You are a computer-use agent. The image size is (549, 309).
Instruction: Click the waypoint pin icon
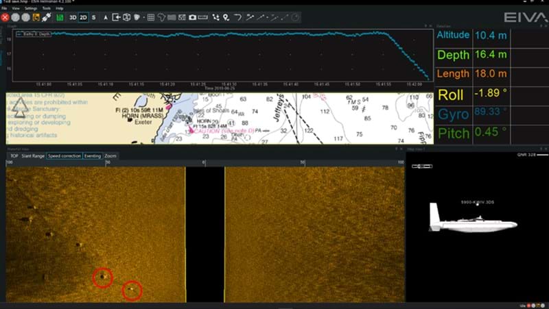tap(226, 16)
